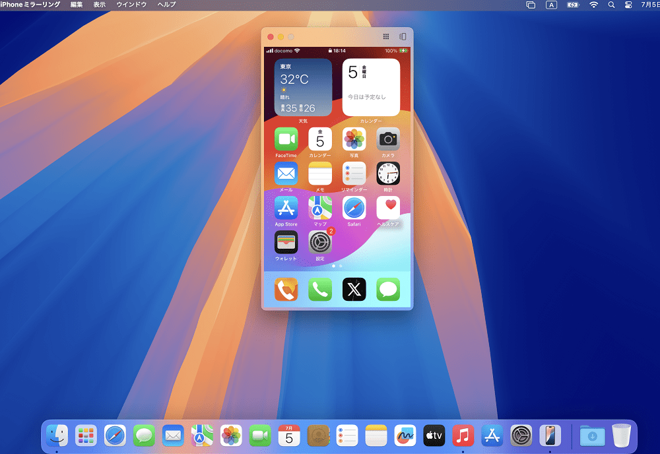Launch the カメラ app on iPhone
660x454 pixels.
pyautogui.click(x=388, y=139)
